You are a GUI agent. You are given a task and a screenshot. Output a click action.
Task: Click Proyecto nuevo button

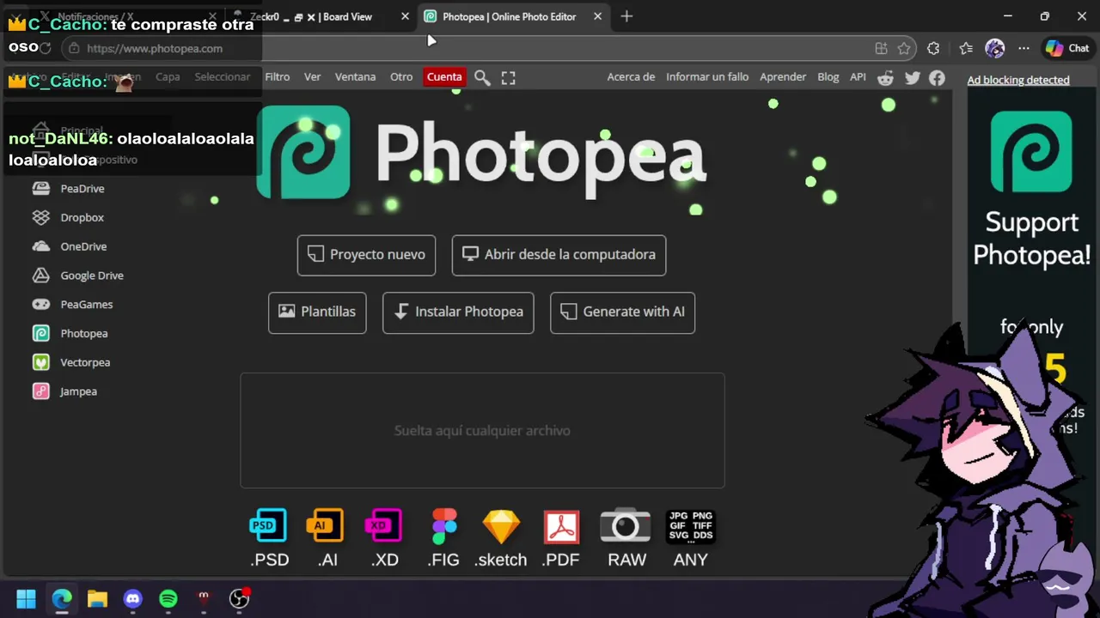(x=366, y=255)
